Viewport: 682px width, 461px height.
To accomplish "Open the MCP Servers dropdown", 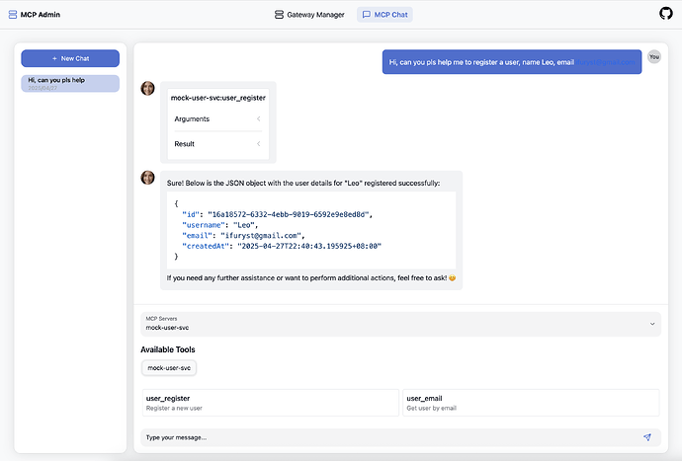I will coord(400,323).
